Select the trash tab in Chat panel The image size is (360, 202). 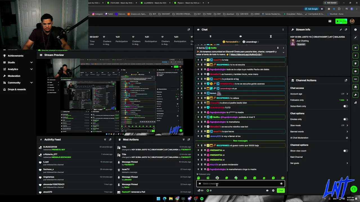tap(210, 36)
